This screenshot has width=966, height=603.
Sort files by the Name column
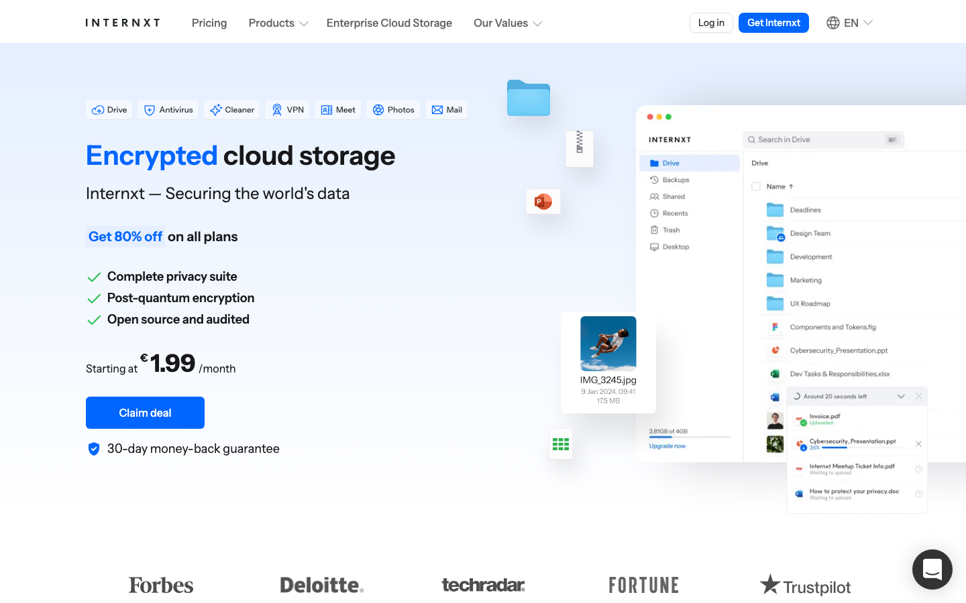[780, 186]
